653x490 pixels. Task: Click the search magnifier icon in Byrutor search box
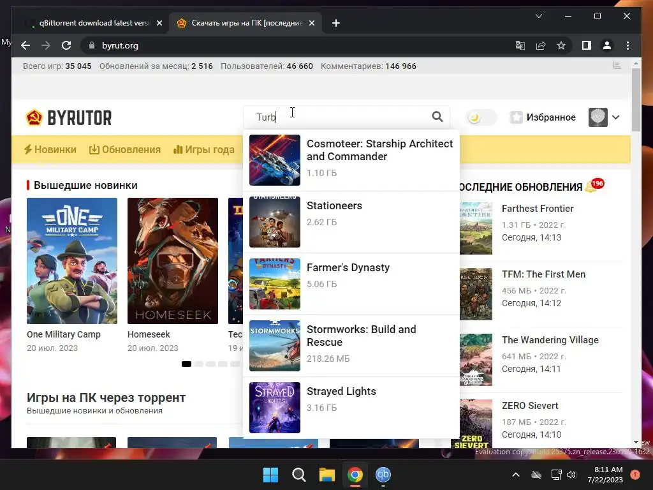437,117
